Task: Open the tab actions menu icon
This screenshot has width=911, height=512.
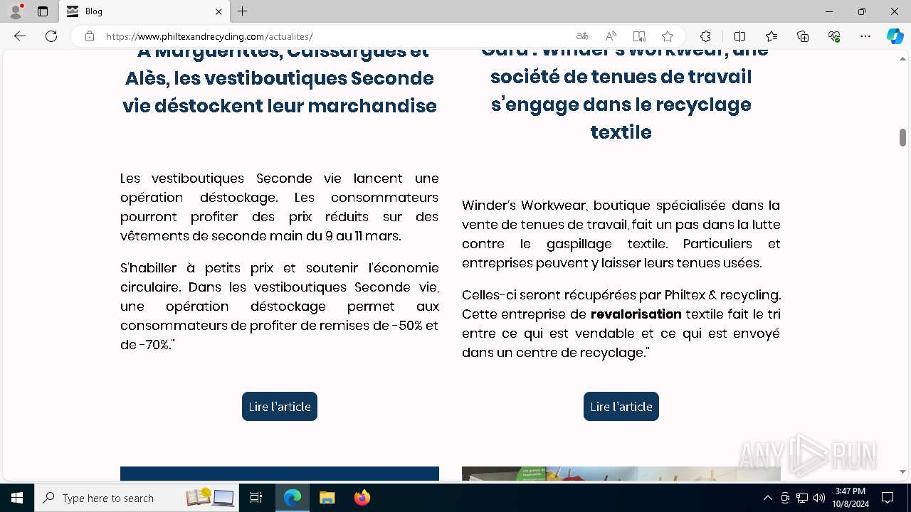Action: tap(43, 11)
